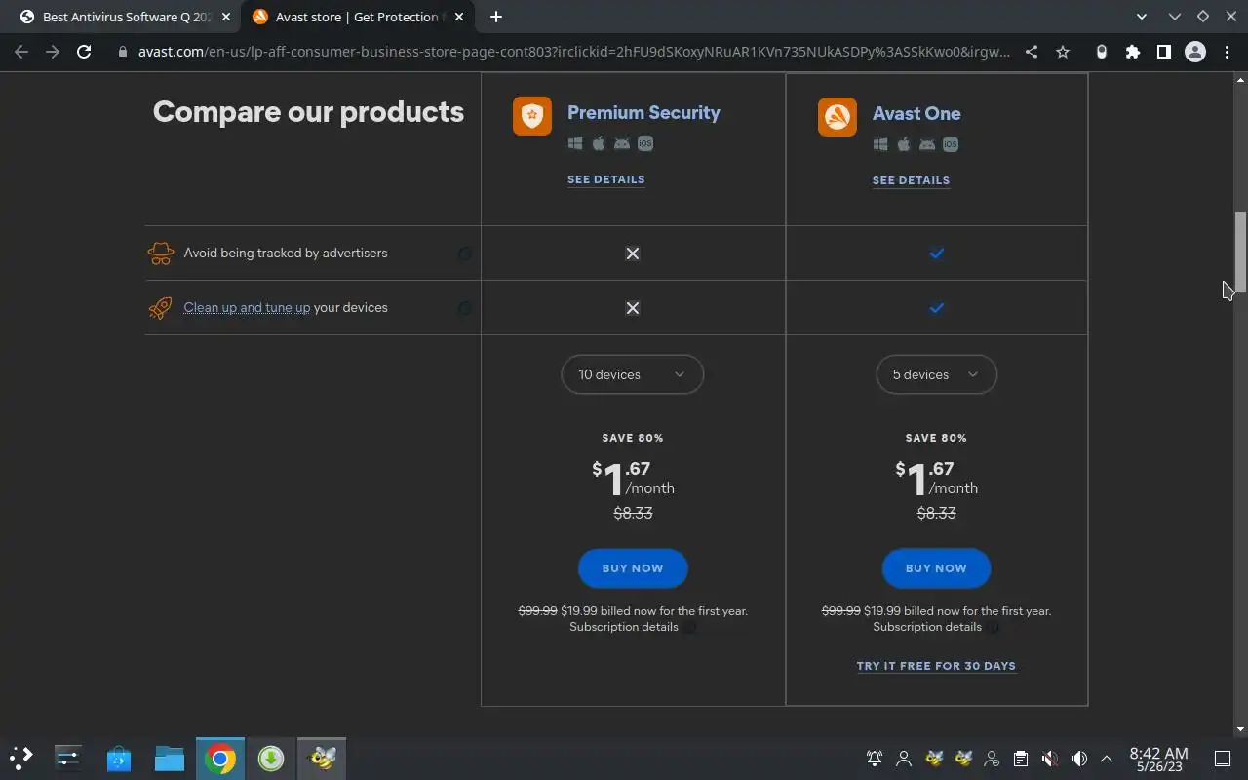Viewport: 1248px width, 780px height.
Task: Open the clock showing 8:42 AM
Action: tap(1158, 759)
